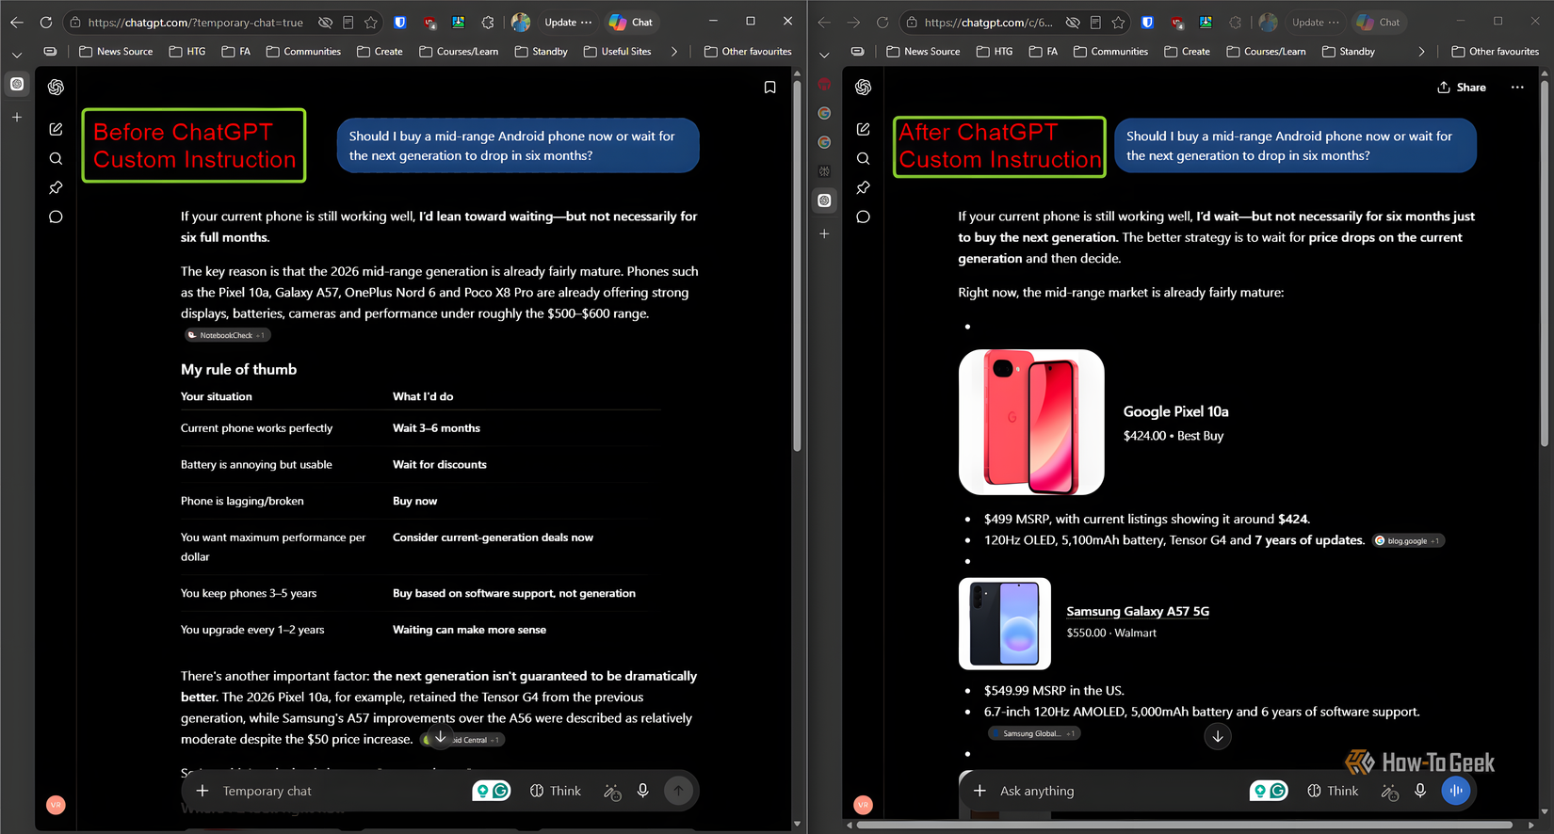Go back in the left browser window
The height and width of the screenshot is (834, 1554).
[17, 22]
